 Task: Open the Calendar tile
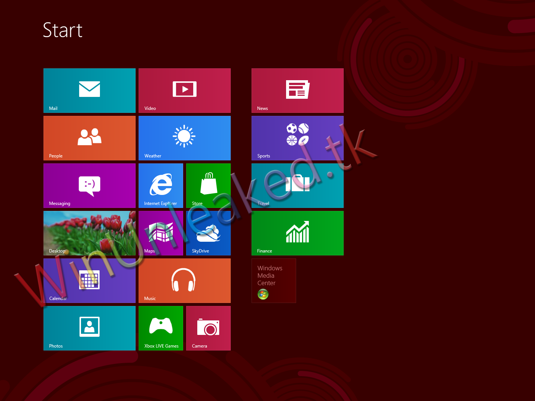coord(90,281)
